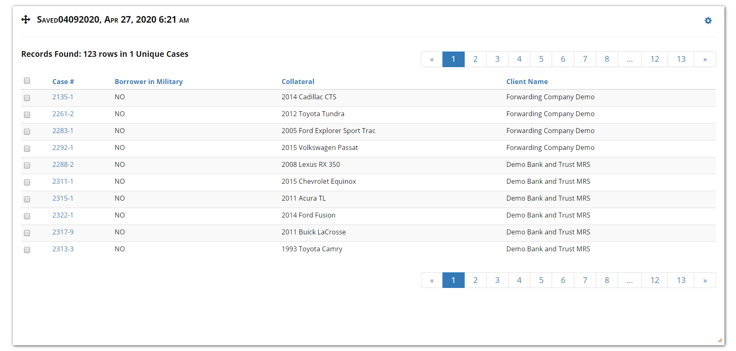Open case link 2261-2

point(63,114)
